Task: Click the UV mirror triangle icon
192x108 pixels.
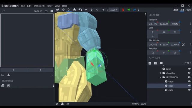Action: click(8, 75)
